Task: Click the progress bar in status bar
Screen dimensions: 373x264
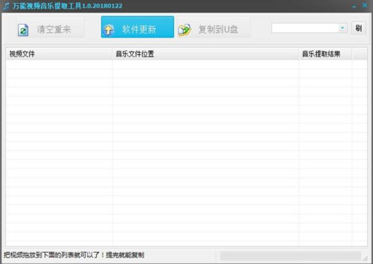Action: (290, 256)
